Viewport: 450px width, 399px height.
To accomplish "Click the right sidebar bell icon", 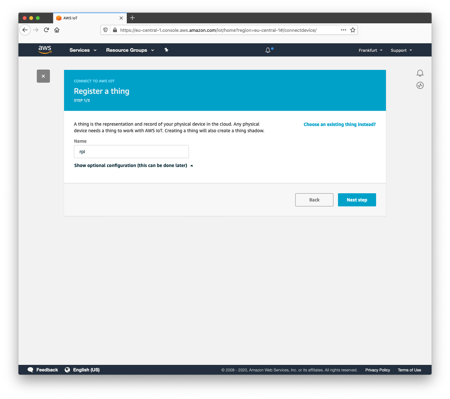I will (x=420, y=73).
